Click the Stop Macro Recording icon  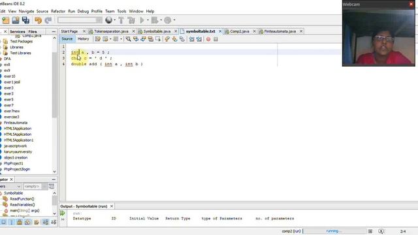click(216, 39)
